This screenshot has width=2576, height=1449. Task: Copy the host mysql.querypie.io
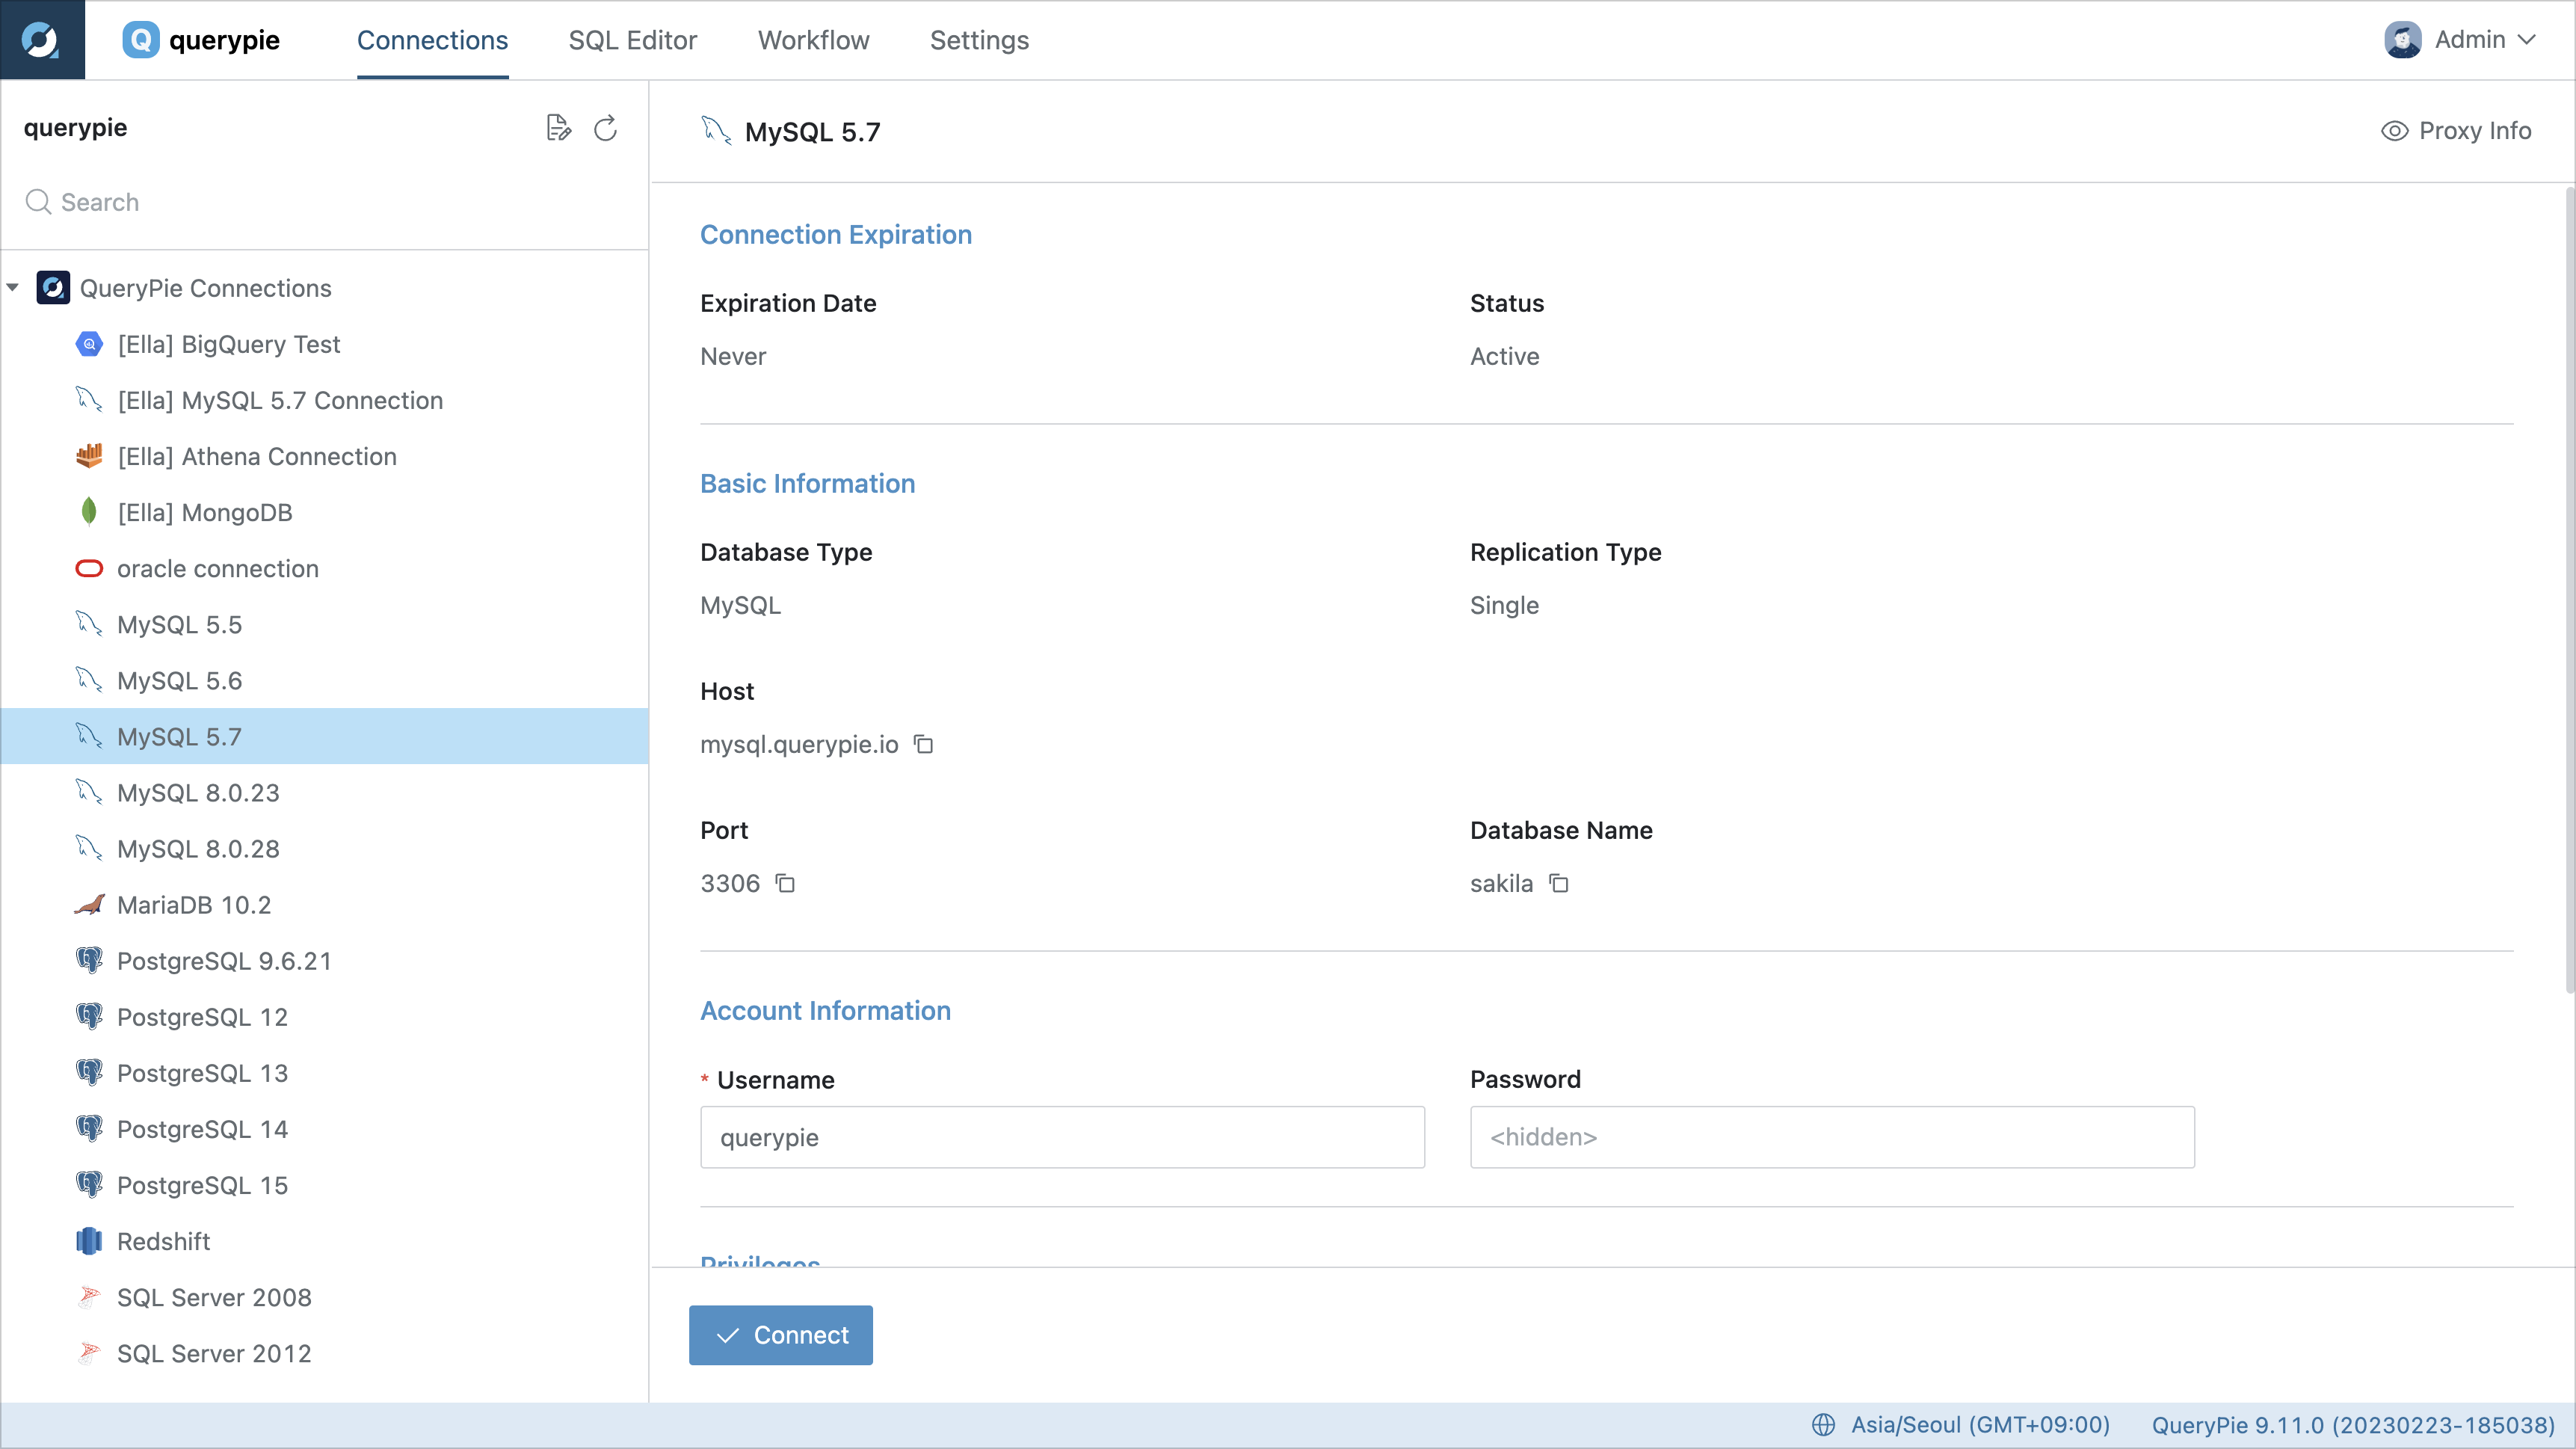pyautogui.click(x=923, y=744)
